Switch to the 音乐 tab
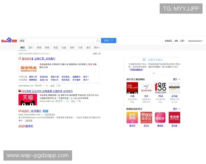This screenshot has height=164, width=206. tap(89, 47)
